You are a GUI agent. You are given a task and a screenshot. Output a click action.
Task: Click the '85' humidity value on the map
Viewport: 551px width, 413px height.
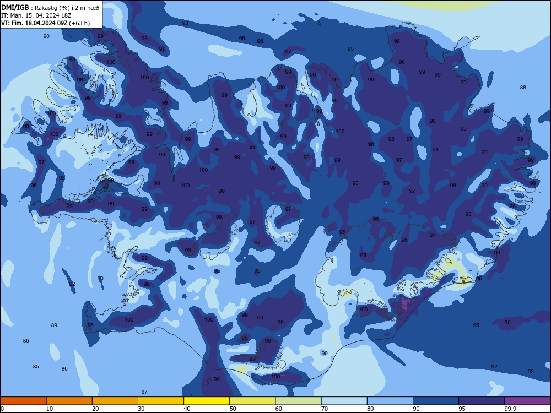pyautogui.click(x=36, y=367)
